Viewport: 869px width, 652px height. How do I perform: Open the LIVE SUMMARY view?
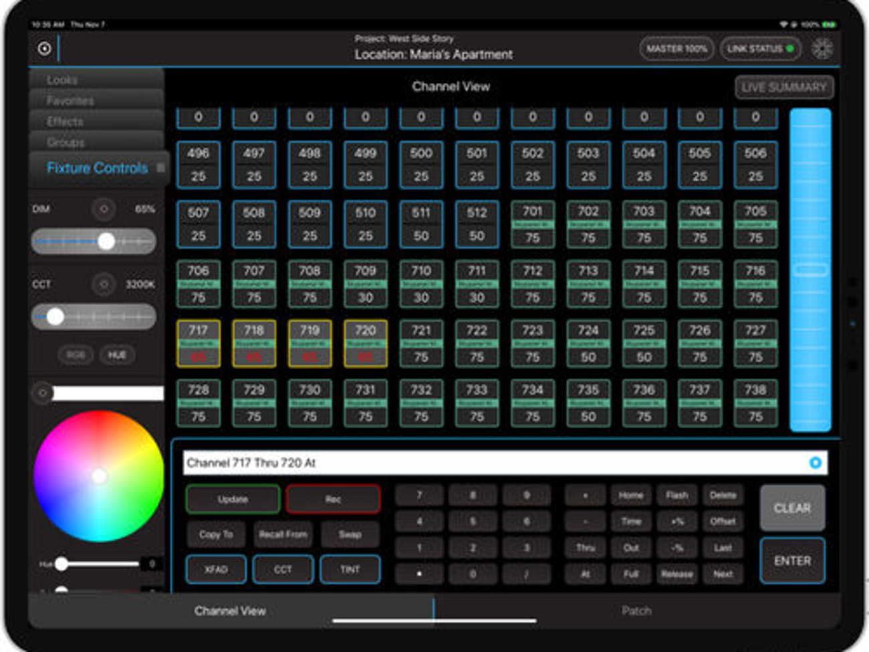point(783,87)
